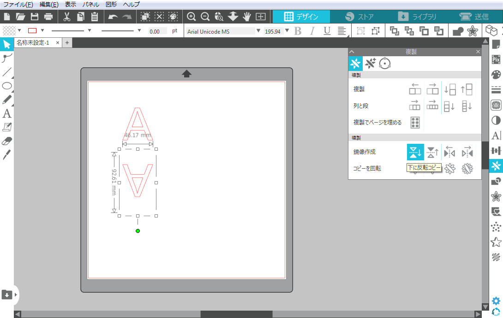
Task: Click the mirror copy above icon
Action: click(432, 152)
